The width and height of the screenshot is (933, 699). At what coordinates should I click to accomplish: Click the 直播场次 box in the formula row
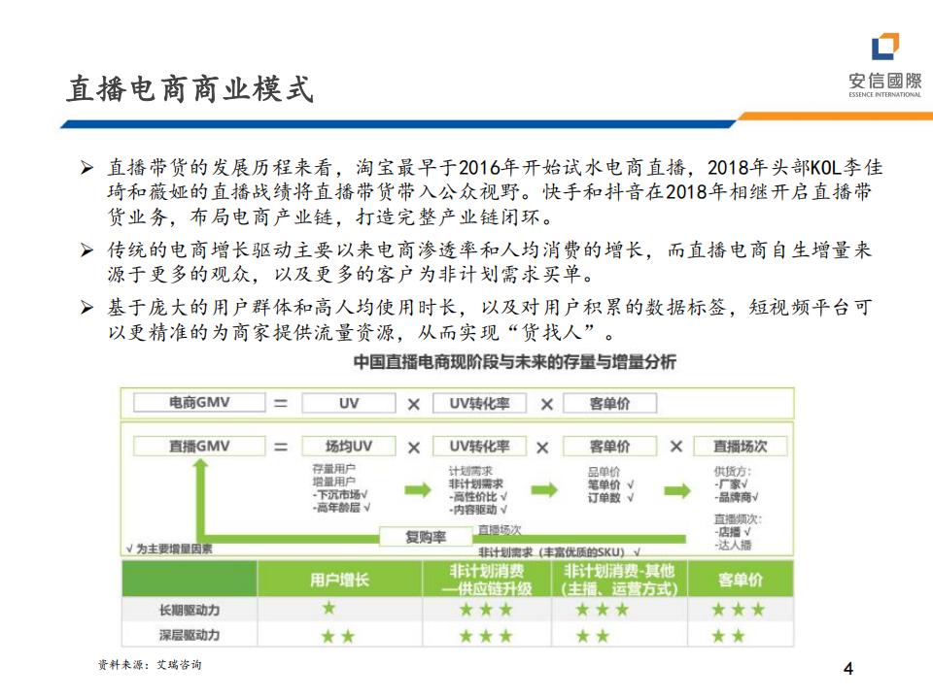pyautogui.click(x=741, y=446)
